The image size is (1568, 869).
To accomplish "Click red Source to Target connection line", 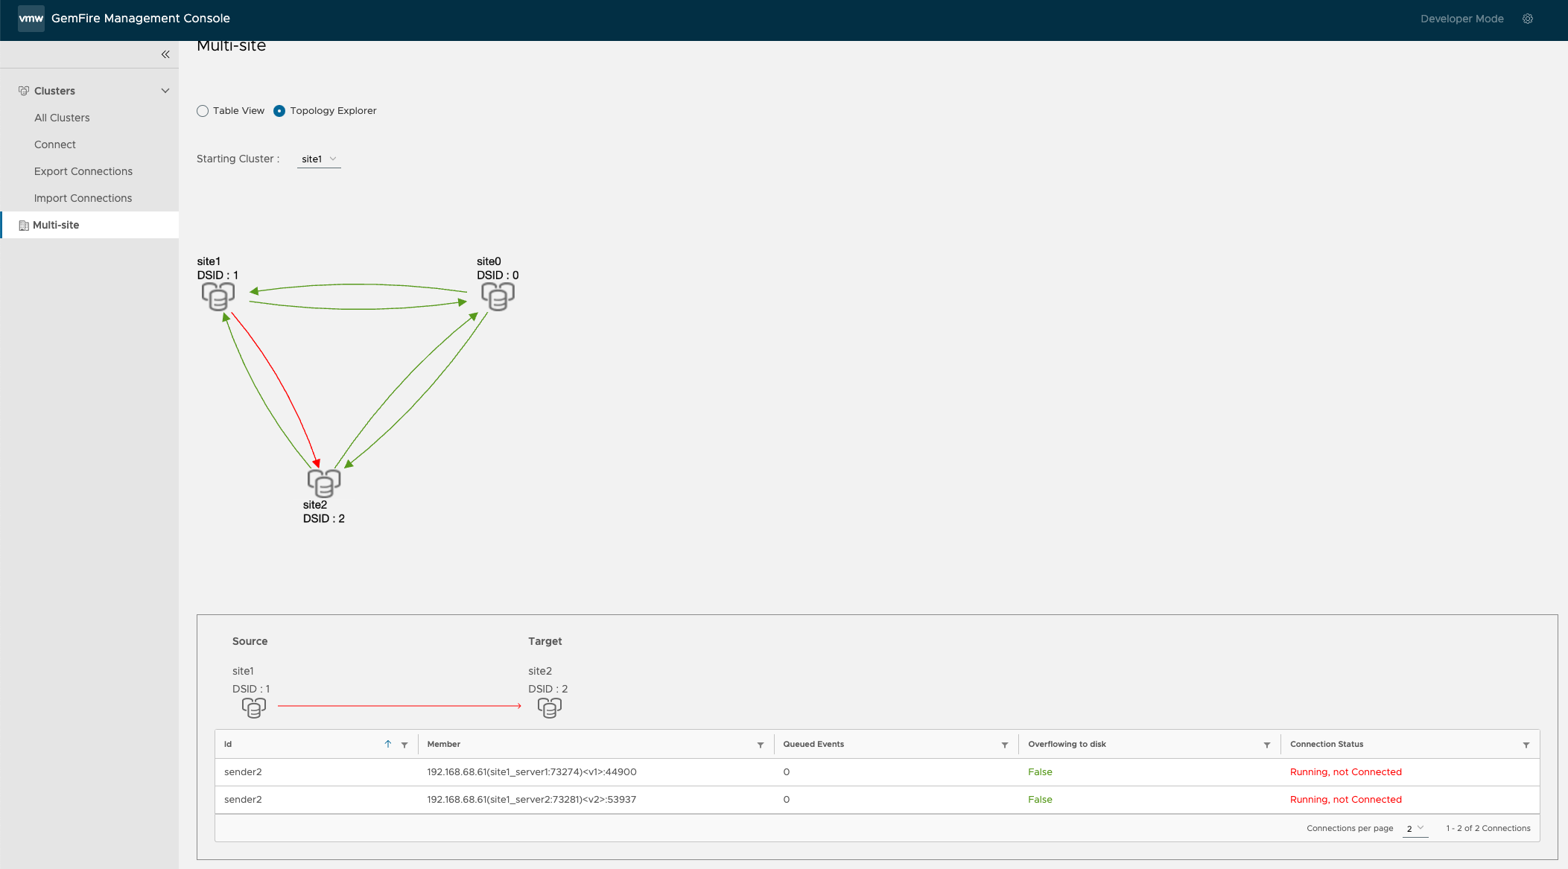I will coord(399,706).
